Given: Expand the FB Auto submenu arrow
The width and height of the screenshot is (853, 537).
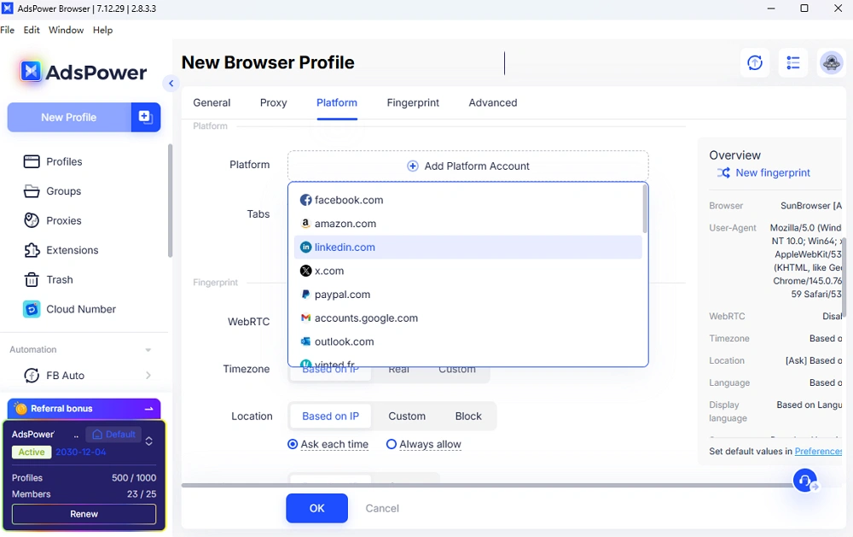Looking at the screenshot, I should pos(148,376).
